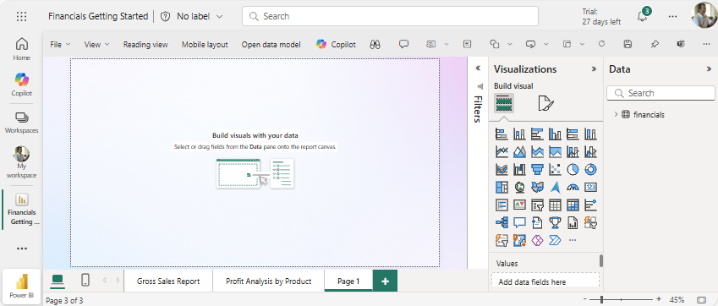Select the Filled map visual
This screenshot has height=306, width=718.
click(x=537, y=188)
